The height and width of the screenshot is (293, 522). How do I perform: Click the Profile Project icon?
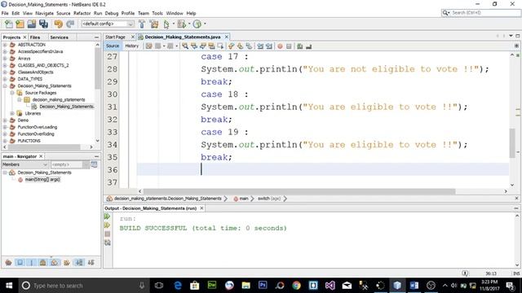pyautogui.click(x=197, y=24)
